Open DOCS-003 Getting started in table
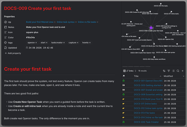Viewport: 187px width, 127px height. pos(148,85)
